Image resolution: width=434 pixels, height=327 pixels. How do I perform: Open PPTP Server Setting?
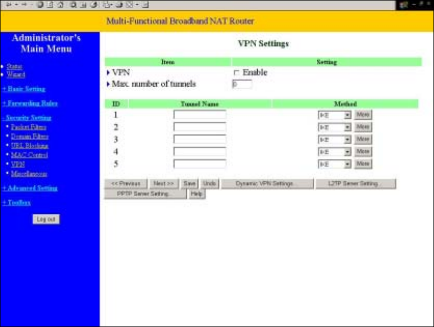(145, 194)
